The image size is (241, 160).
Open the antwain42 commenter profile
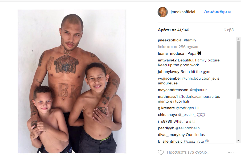coord(167,60)
